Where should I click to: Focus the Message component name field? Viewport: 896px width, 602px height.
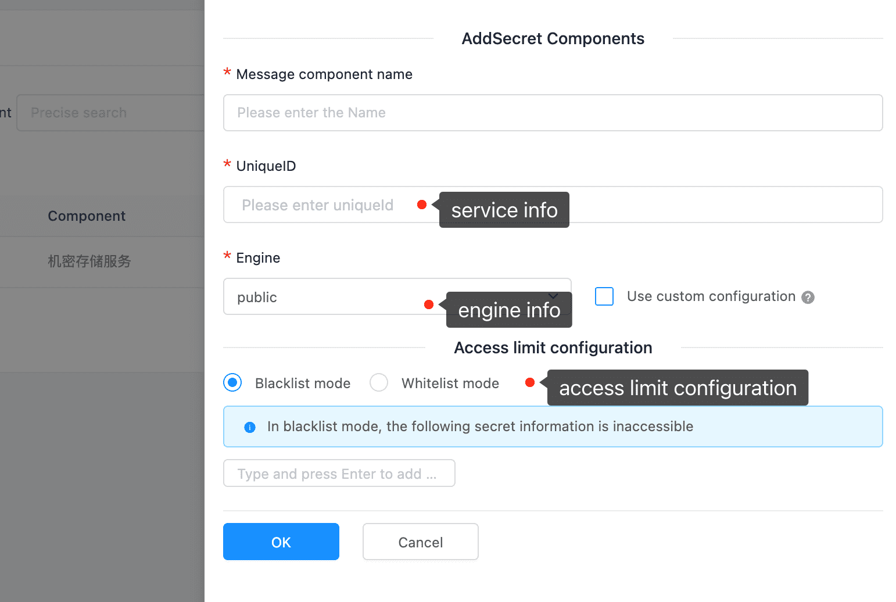pos(553,113)
